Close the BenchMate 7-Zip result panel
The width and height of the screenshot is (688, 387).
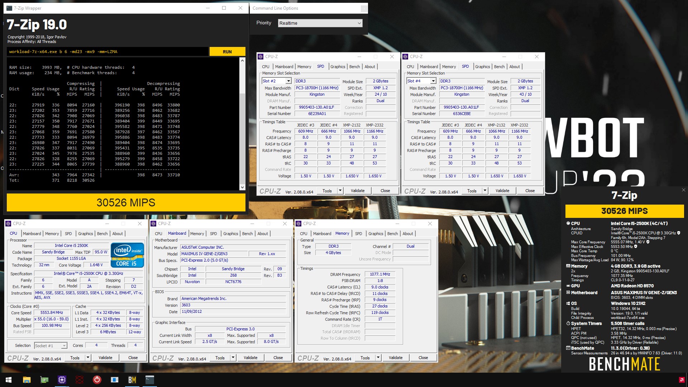pyautogui.click(x=683, y=190)
